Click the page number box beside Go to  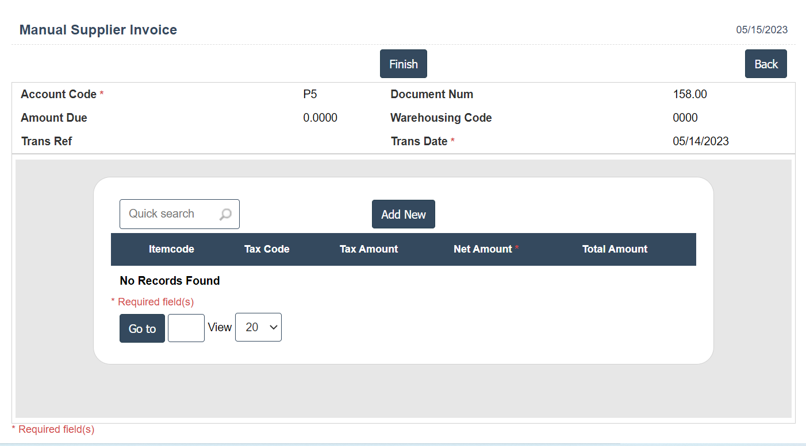(186, 328)
